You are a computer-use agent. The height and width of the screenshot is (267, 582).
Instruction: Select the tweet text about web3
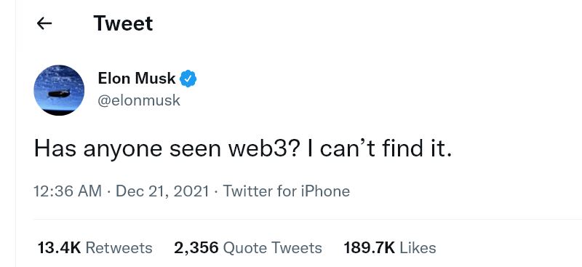pyautogui.click(x=243, y=149)
